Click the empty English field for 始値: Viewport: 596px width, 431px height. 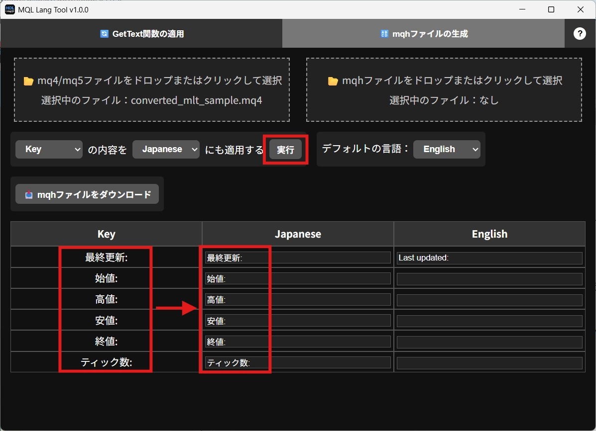[489, 279]
